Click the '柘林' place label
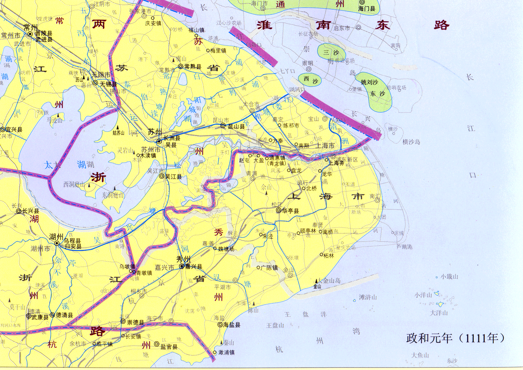The width and height of the screenshot is (523, 370). (329, 255)
